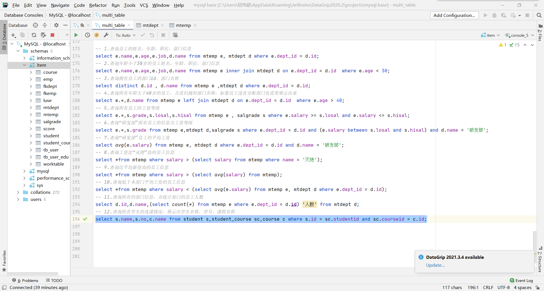Click the Search Everywhere magnifier icon
The width and height of the screenshot is (544, 291).
[x=539, y=15]
